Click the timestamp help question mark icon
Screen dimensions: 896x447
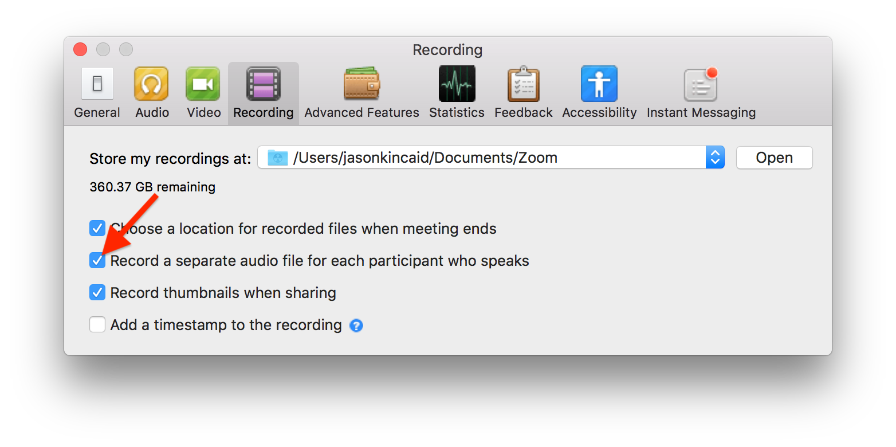[x=356, y=326]
